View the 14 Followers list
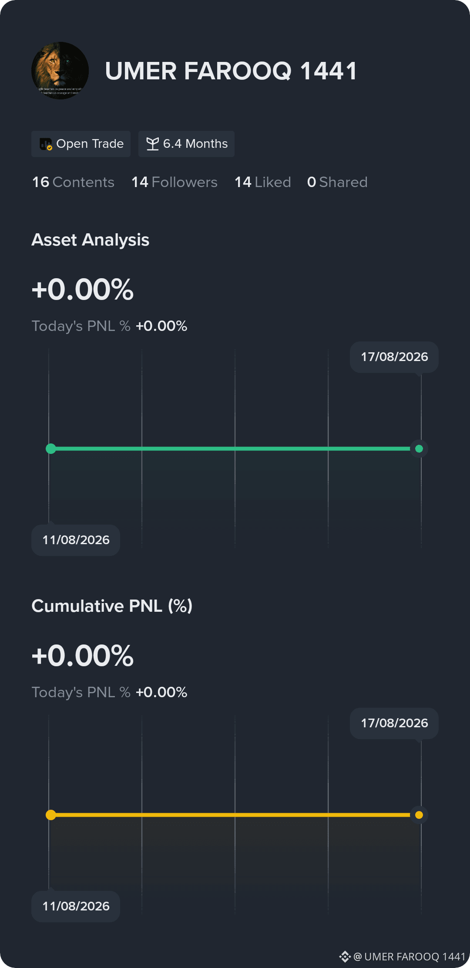The width and height of the screenshot is (470, 968). (x=175, y=182)
